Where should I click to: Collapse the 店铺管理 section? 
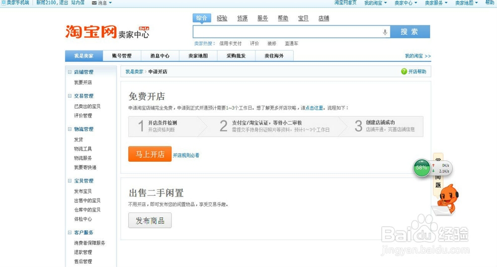click(x=70, y=72)
